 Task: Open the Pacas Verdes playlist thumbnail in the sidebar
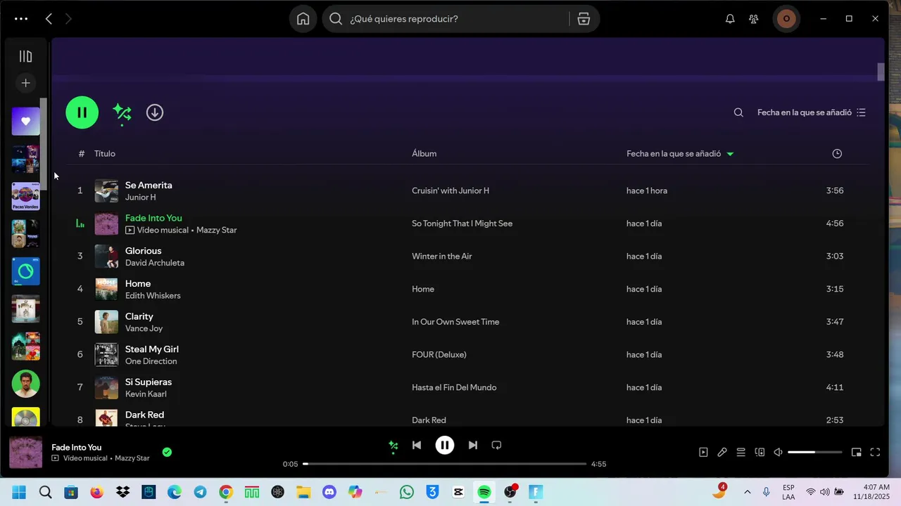[x=25, y=197]
